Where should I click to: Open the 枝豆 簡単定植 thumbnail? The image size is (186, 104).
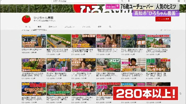[x=158, y=65]
